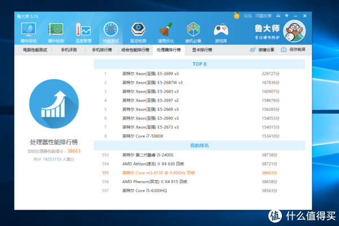Click Xeon E5-2683 v3 row
This screenshot has height=226, width=339.
[x=199, y=92]
